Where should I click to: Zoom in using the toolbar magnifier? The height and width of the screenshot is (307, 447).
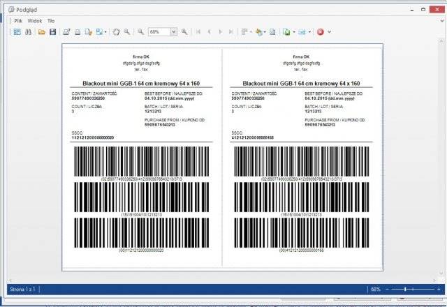(184, 32)
